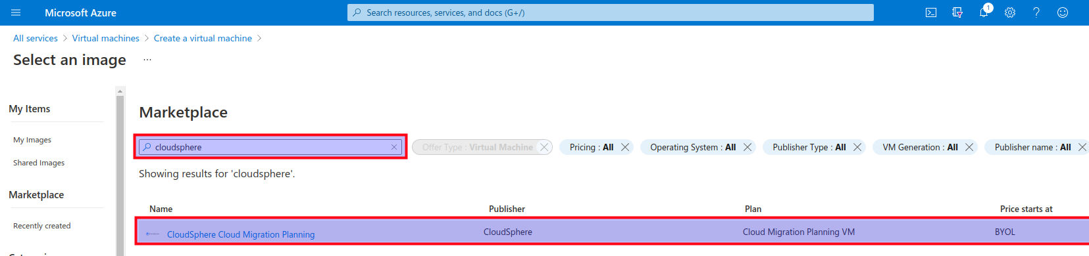Viewport: 1089px width, 256px height.
Task: Go to Virtual machines breadcrumb
Action: click(106, 38)
